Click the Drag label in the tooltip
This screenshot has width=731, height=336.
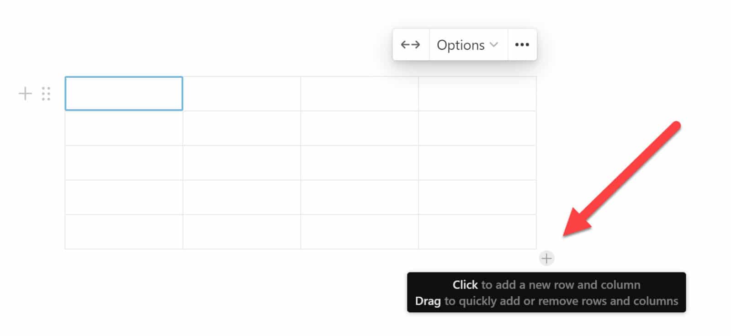pos(428,301)
